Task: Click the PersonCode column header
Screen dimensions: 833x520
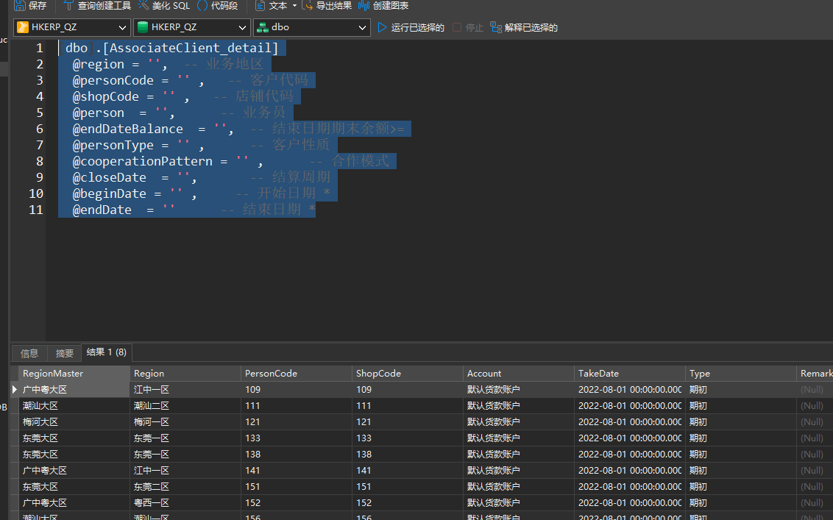Action: coord(296,374)
